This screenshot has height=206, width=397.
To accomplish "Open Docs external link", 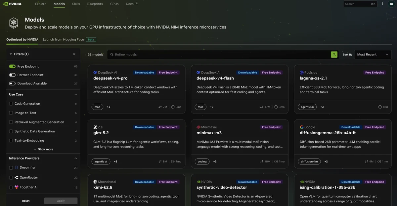I will tap(132, 4).
